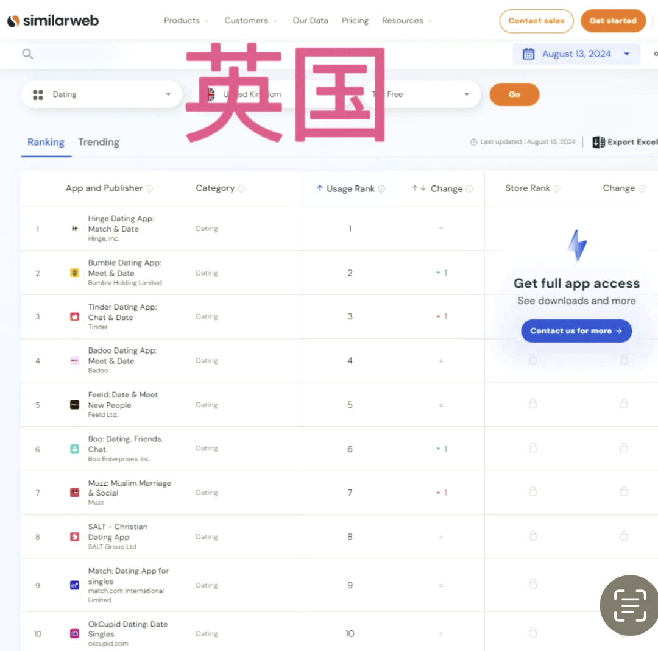
Task: Expand the Products menu
Action: point(186,21)
